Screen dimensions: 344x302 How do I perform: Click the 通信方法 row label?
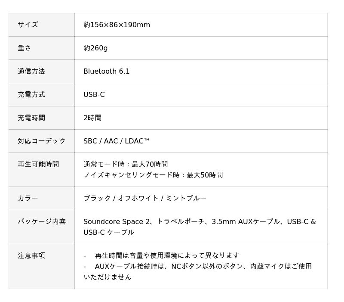31,72
